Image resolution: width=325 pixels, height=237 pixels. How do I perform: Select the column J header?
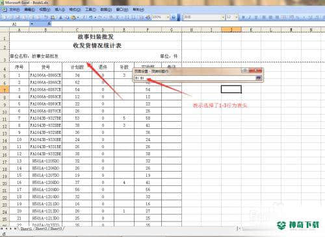click(231, 30)
